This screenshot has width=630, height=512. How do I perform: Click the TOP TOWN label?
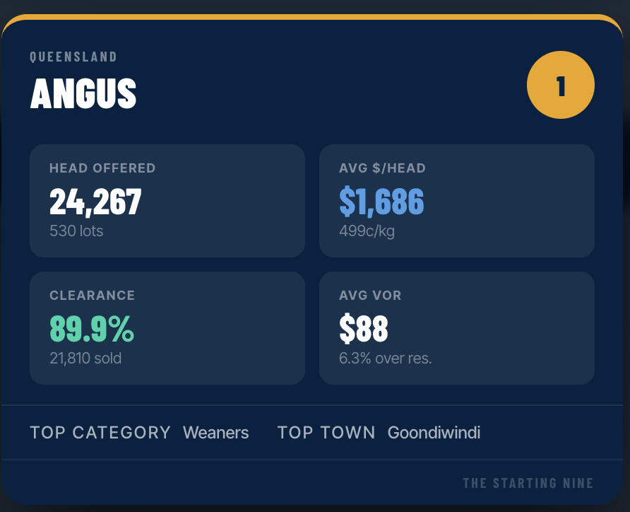(x=326, y=433)
